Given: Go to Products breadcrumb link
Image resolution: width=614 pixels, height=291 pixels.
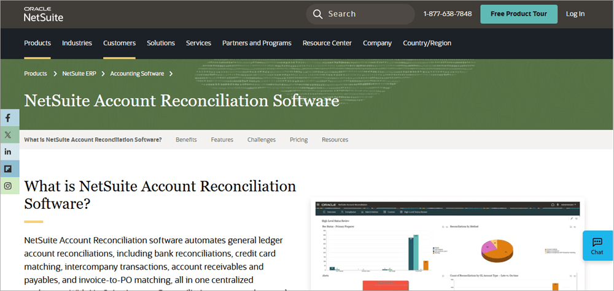Looking at the screenshot, I should coord(35,74).
